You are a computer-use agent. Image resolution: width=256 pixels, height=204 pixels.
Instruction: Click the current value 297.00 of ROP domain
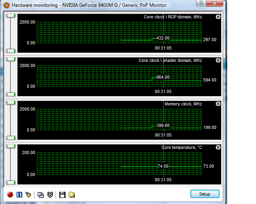coord(210,40)
